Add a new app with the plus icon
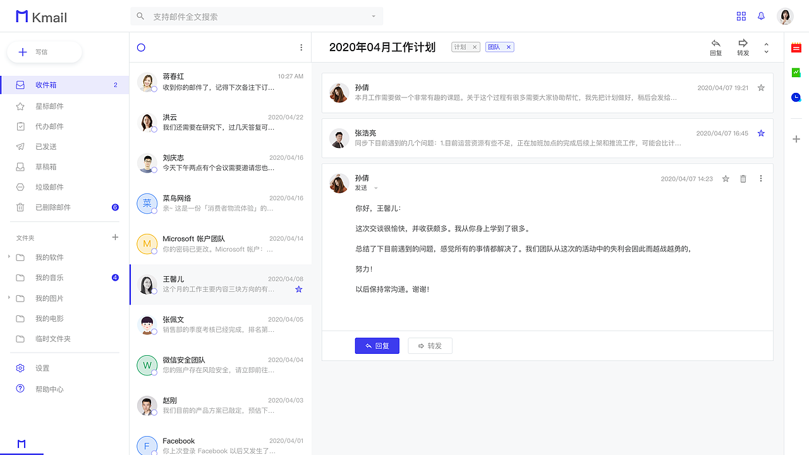Image resolution: width=809 pixels, height=455 pixels. 796,139
